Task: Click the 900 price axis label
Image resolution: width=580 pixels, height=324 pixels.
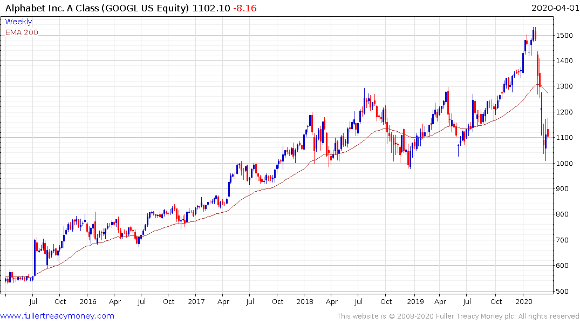Action: [x=562, y=189]
